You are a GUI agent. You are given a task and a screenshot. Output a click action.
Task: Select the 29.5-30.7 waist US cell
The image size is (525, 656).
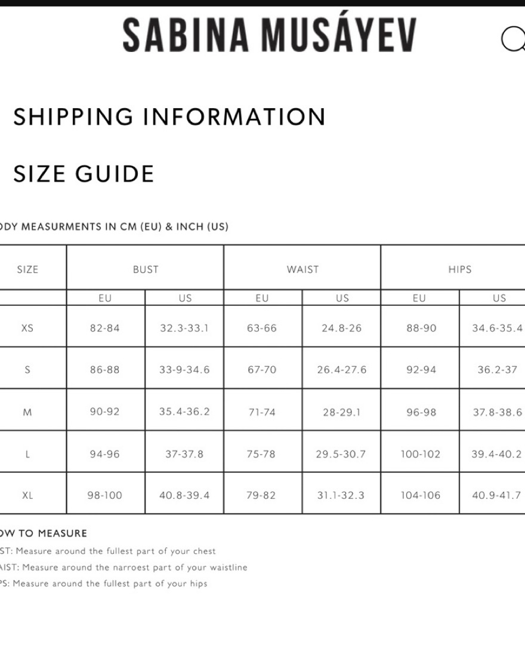pyautogui.click(x=341, y=454)
